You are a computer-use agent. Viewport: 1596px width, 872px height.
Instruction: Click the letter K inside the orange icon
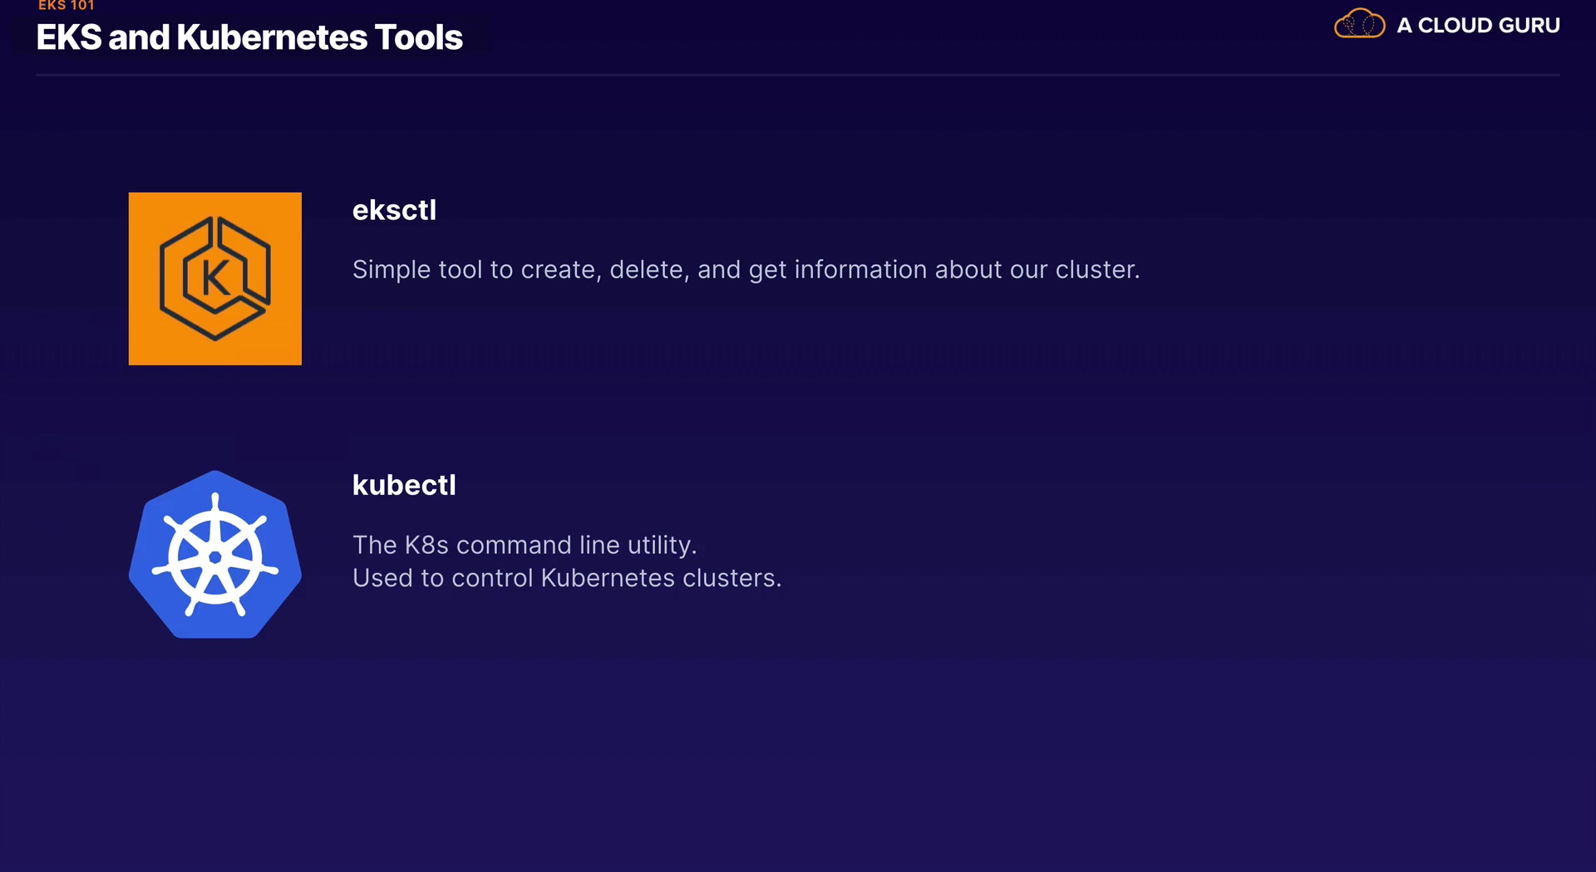click(215, 278)
